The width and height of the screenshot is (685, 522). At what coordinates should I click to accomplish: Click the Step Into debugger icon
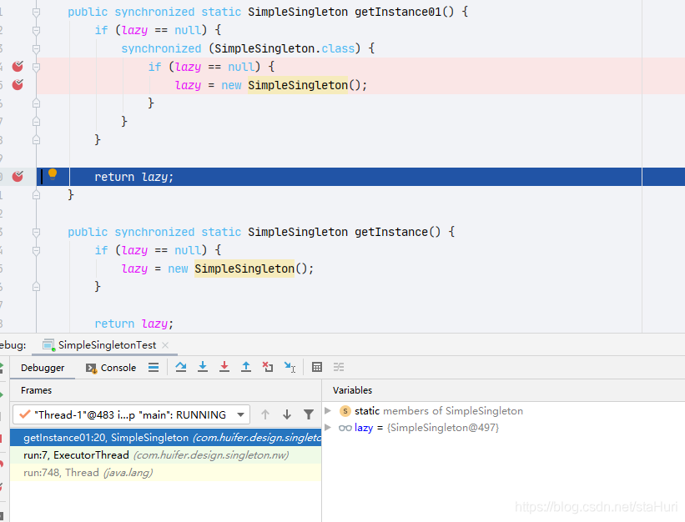pos(203,367)
